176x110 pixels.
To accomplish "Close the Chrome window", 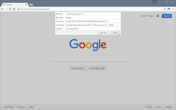I will click(173, 2).
